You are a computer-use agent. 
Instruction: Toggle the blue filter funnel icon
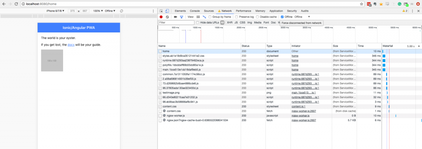181,17
